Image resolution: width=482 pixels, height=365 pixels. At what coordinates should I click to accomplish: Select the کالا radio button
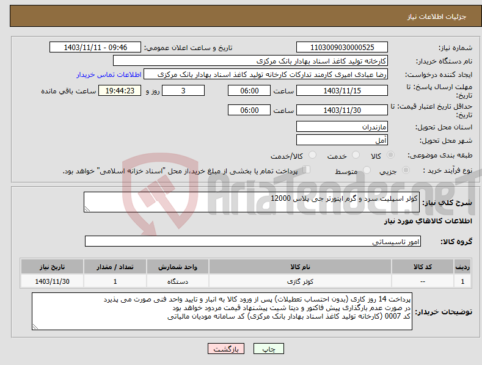click(391, 155)
